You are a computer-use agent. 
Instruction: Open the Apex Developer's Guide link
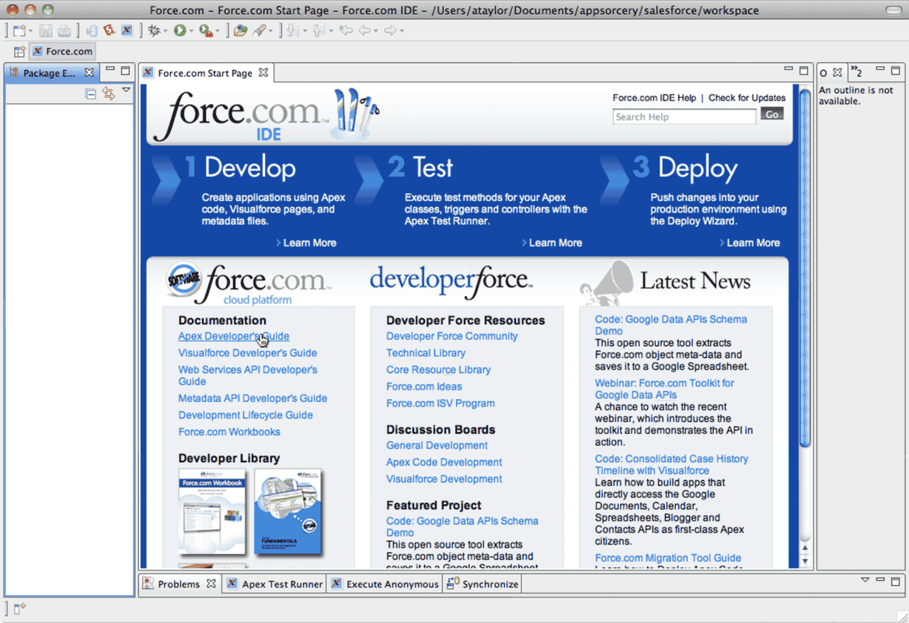(234, 337)
